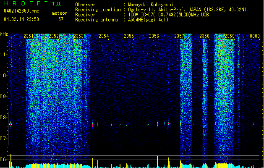Click the 2358 time marker
Screen dimensions: 264x168
(x=204, y=36)
